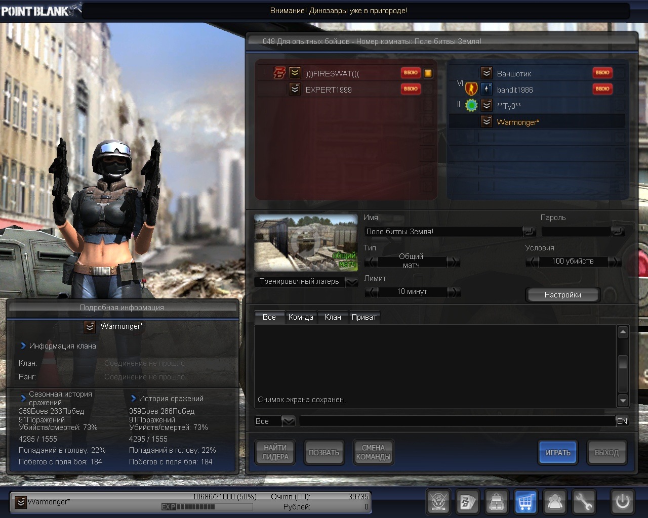Screen dimensions: 648x518
Task: Toggle the orange slot marker beside )))FIREWAT(((
Action: (428, 73)
